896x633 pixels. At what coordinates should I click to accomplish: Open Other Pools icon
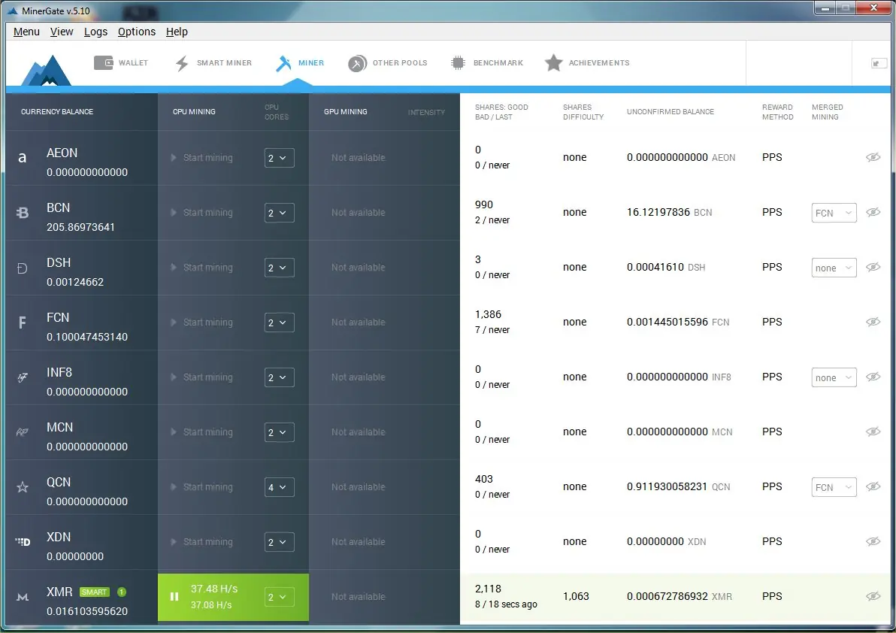pyautogui.click(x=357, y=63)
